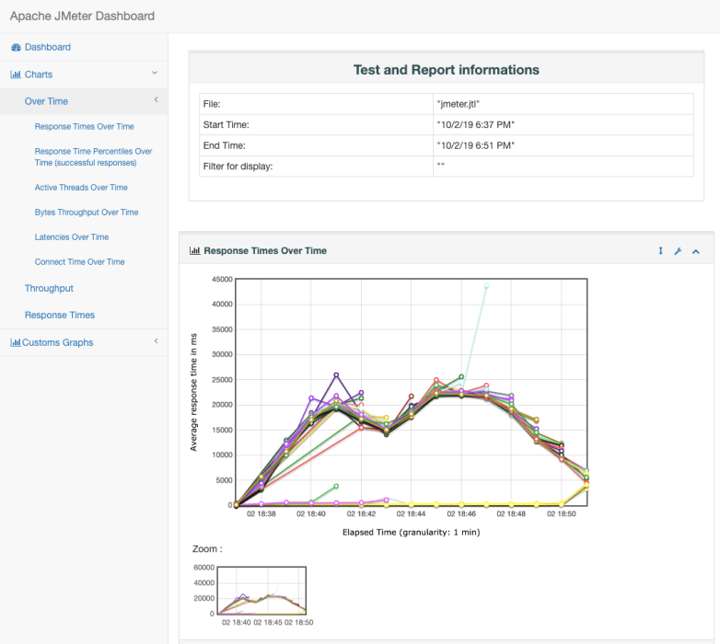Collapse the Charts menu using its chevron
Viewport: 720px width, 644px height.
pyautogui.click(x=155, y=74)
